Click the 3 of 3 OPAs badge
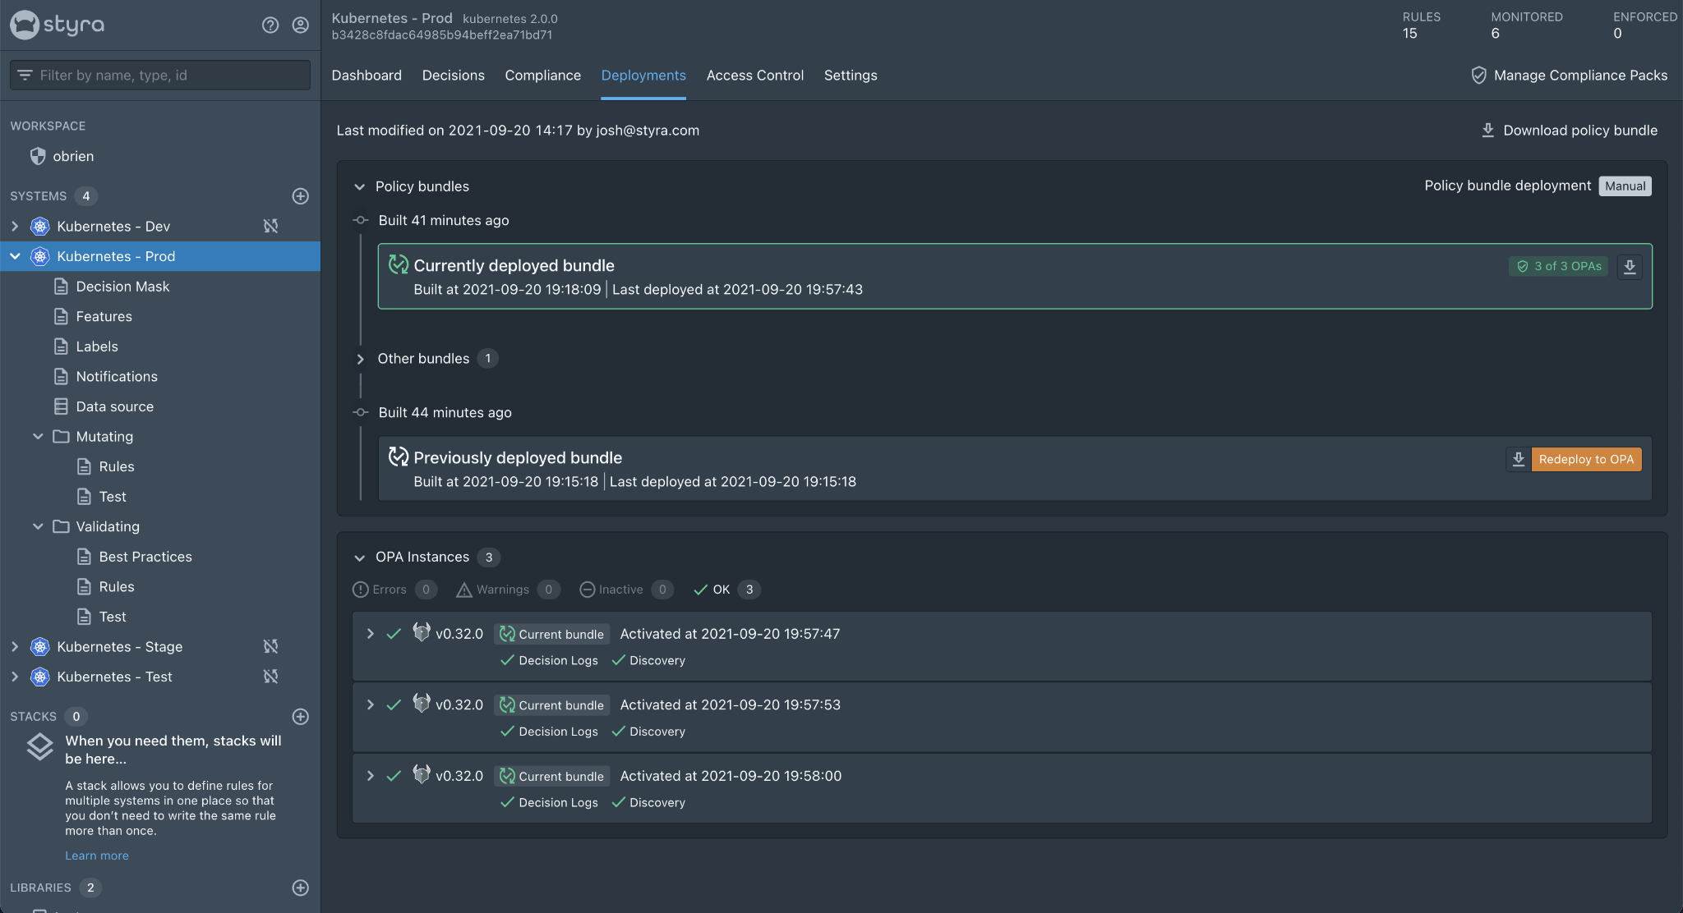 coord(1558,266)
